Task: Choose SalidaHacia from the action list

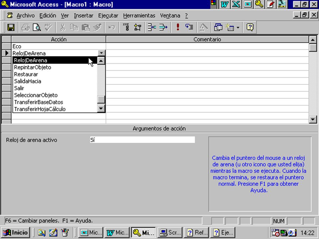Action: [x=55, y=81]
